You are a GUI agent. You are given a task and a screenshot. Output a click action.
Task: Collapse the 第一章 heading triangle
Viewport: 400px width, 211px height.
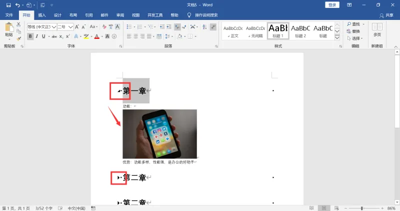pos(118,91)
